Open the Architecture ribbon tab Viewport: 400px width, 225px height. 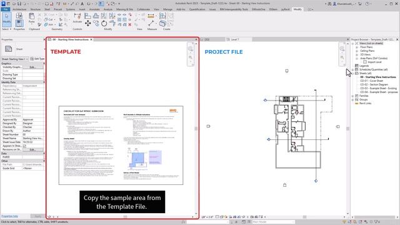click(19, 9)
